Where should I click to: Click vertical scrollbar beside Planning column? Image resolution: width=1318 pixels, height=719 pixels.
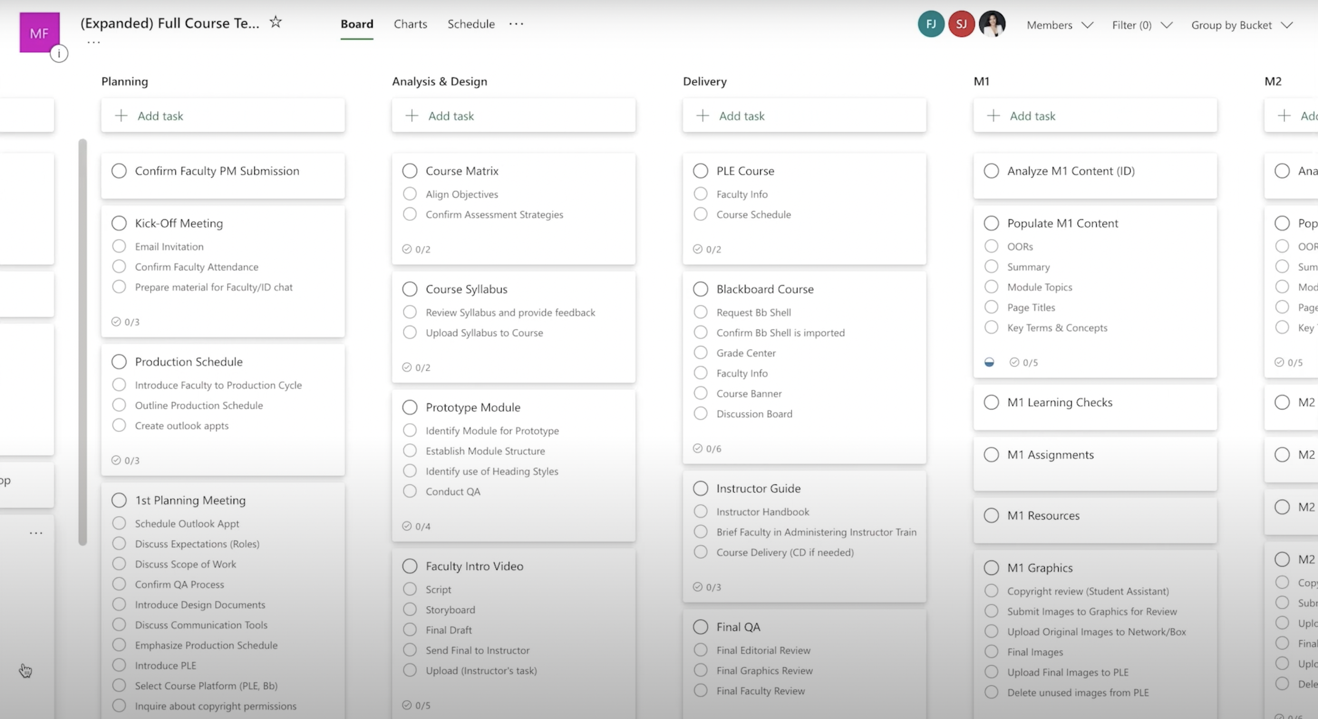[x=83, y=342]
